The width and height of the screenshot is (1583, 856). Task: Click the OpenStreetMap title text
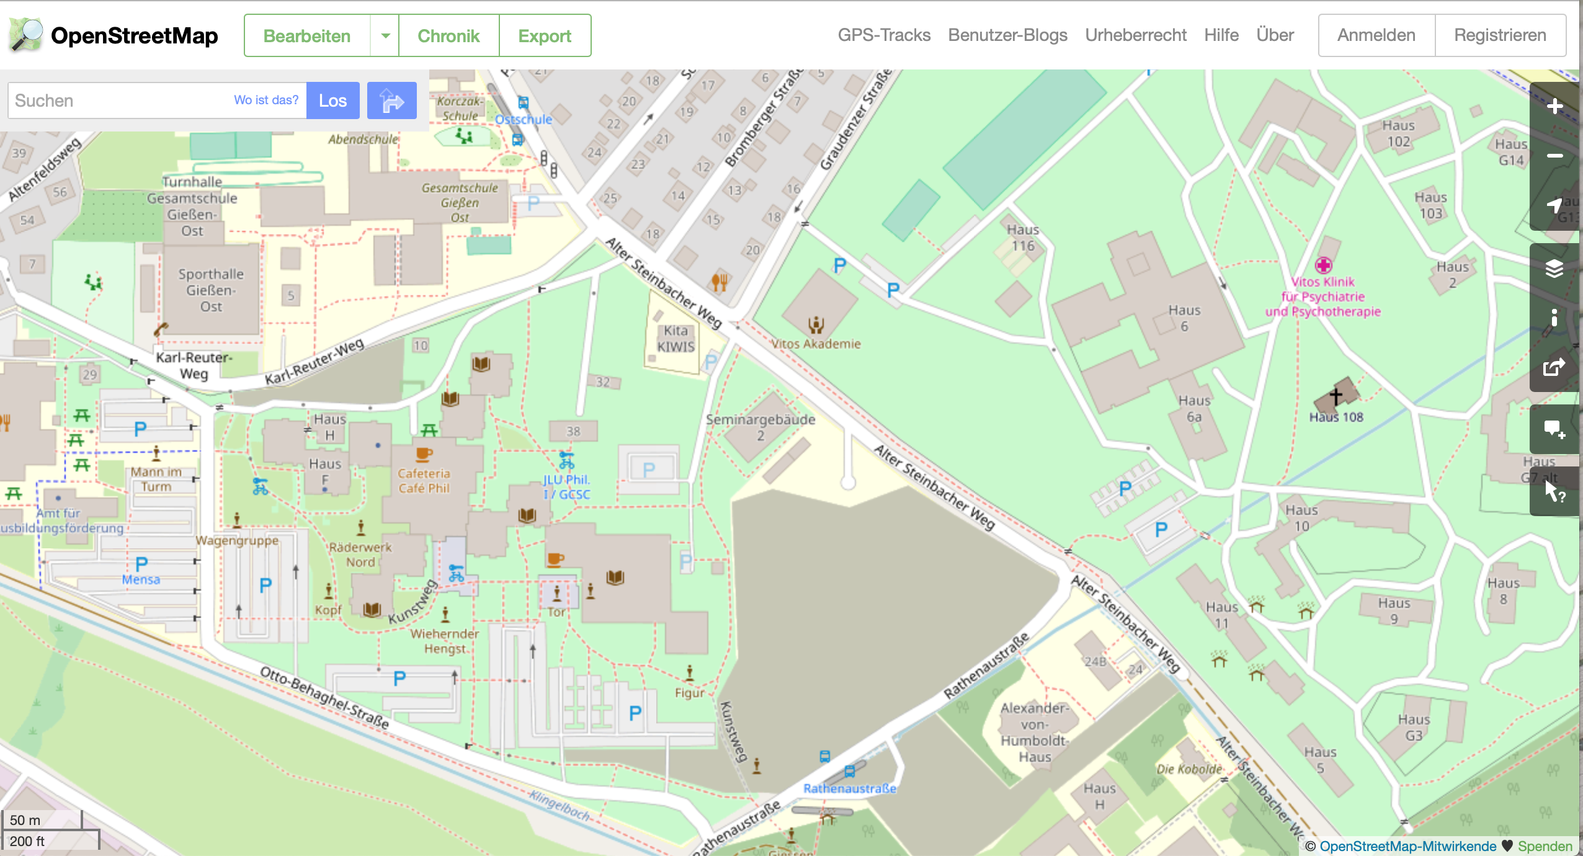coord(134,35)
